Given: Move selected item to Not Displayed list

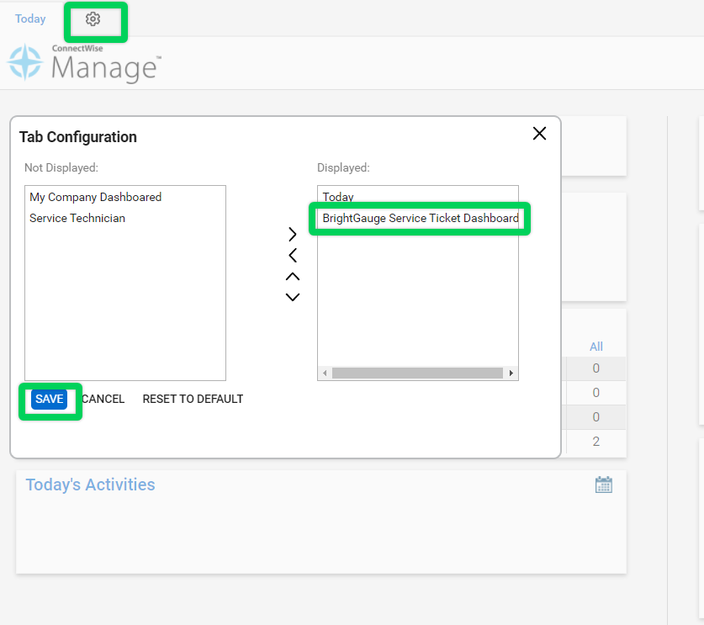Looking at the screenshot, I should point(293,255).
